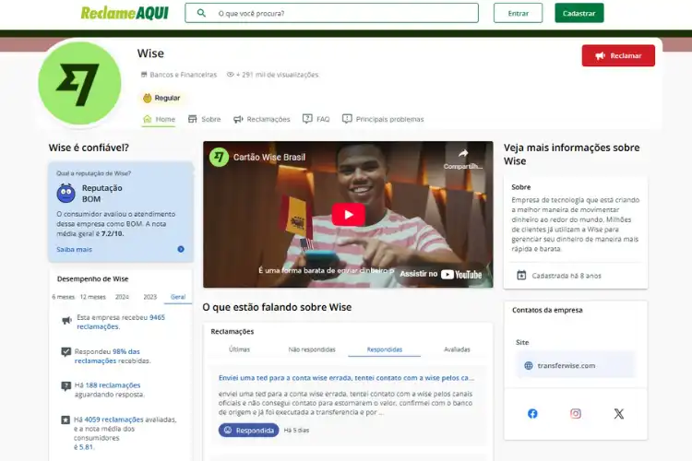Screen dimensions: 692x461
Task: Open the Instagram icon link
Action: click(x=576, y=413)
